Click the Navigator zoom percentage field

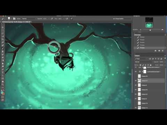pyautogui.click(x=135, y=30)
